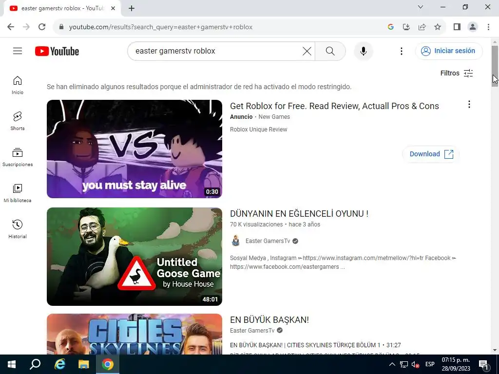Open File Explorer from taskbar
Screen dimensions: 499x374
point(83,364)
